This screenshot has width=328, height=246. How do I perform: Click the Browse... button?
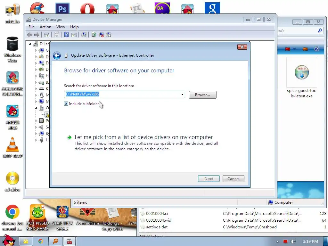tap(202, 95)
